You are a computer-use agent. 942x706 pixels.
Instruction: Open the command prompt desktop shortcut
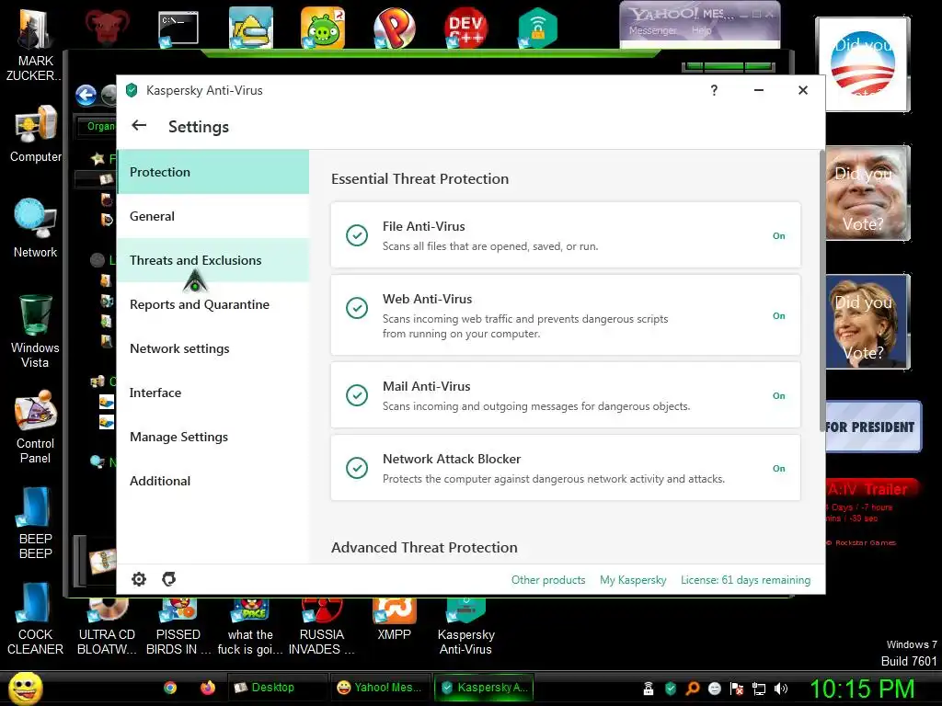pyautogui.click(x=178, y=28)
